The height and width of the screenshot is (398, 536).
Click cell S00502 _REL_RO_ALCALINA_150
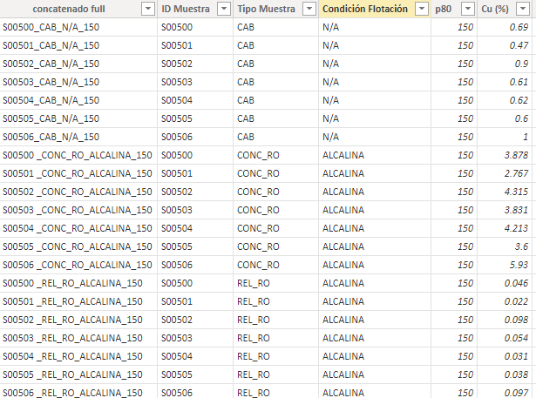[x=78, y=320]
